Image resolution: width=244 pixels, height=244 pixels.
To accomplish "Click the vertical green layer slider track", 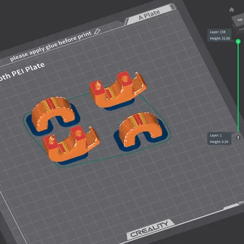I will click(238, 87).
